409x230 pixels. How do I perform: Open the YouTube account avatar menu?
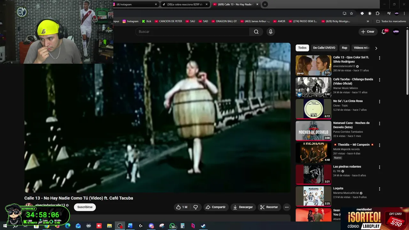coord(396,32)
